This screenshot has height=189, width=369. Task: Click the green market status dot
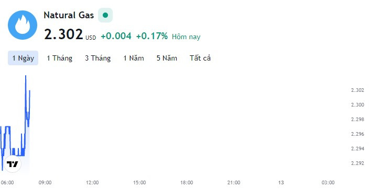coord(105,15)
